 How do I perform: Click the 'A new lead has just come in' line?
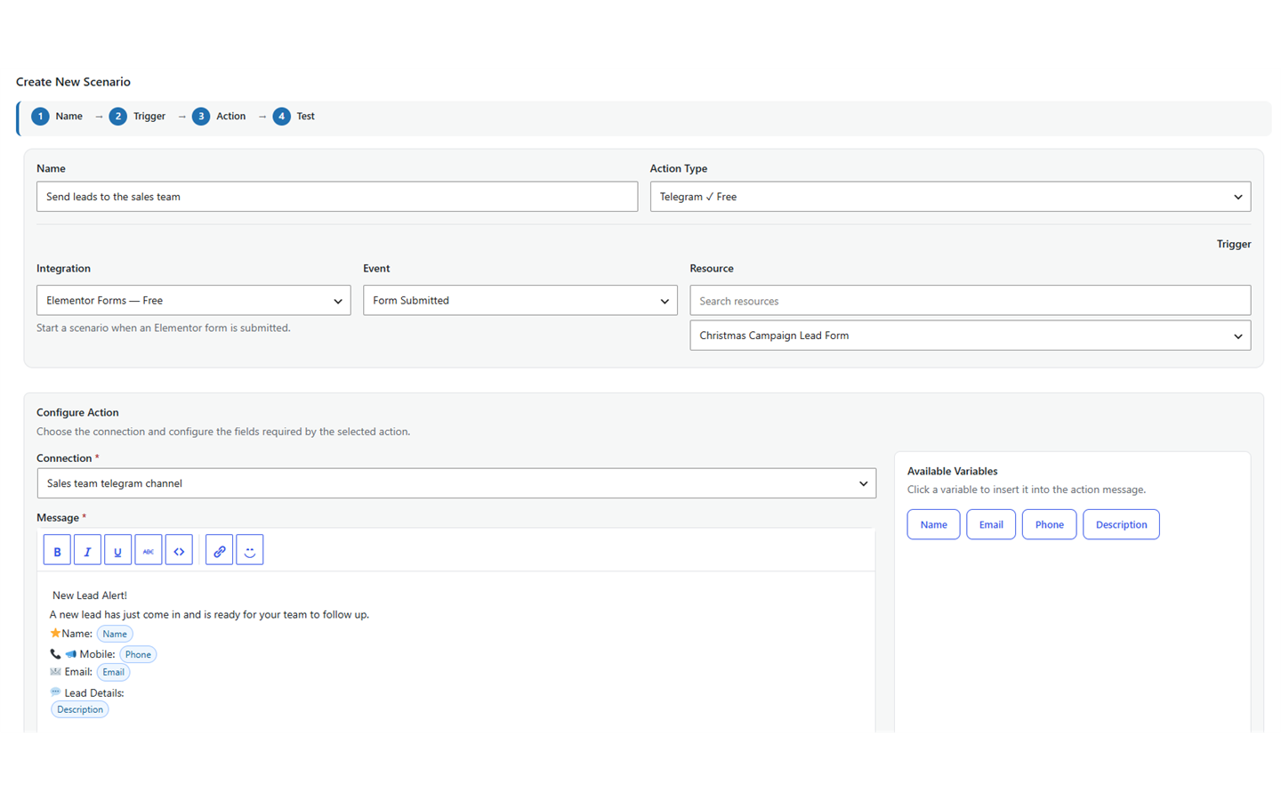(x=209, y=614)
